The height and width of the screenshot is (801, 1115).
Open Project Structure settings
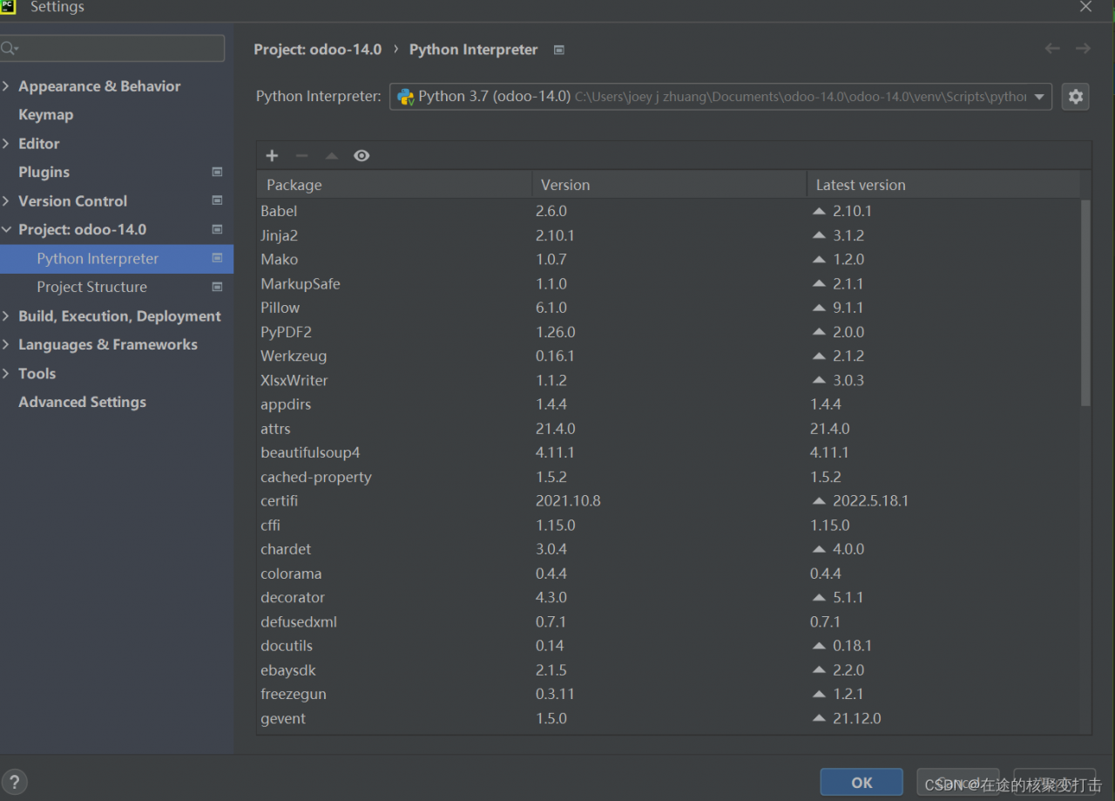click(91, 287)
